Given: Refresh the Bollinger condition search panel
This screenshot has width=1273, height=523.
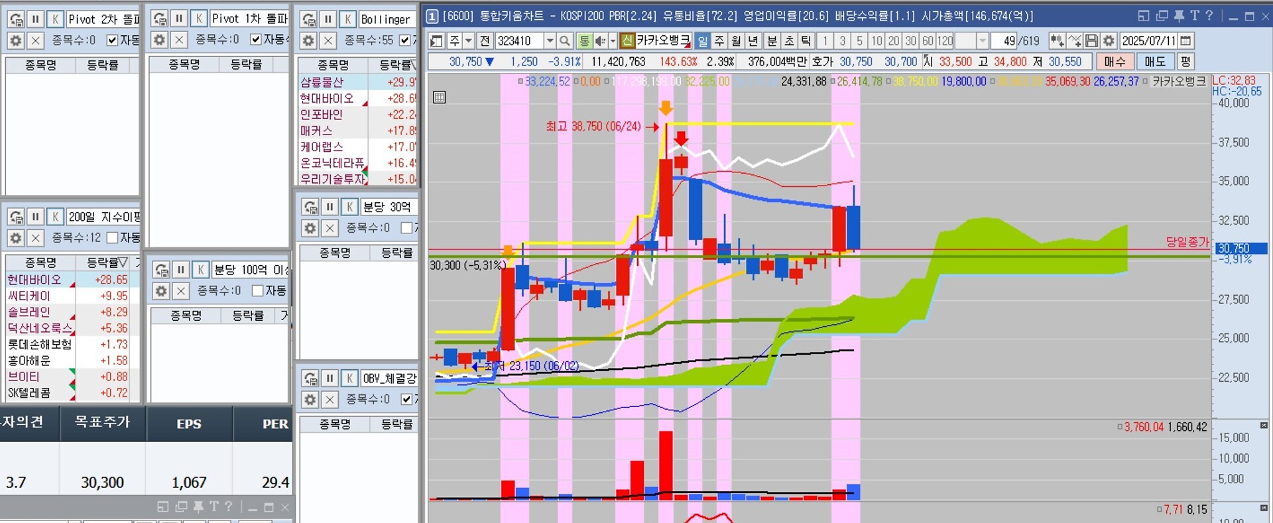Looking at the screenshot, I should 309,19.
